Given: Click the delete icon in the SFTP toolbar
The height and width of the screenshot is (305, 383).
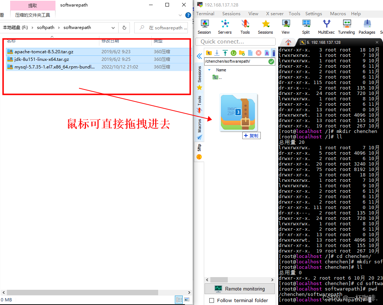Looking at the screenshot, I should [x=258, y=53].
